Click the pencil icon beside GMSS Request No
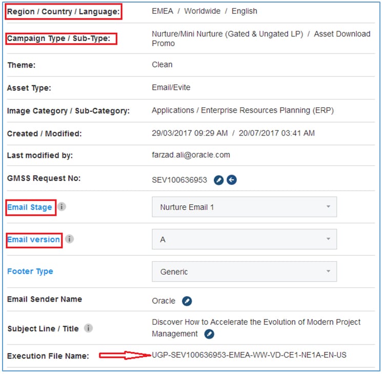Image resolution: width=382 pixels, height=374 pixels. (218, 180)
